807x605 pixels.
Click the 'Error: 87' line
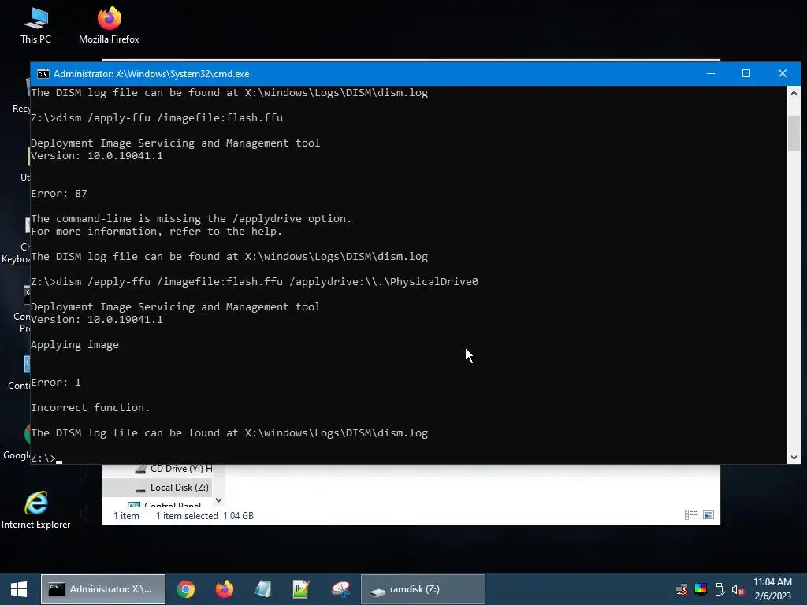tap(59, 194)
